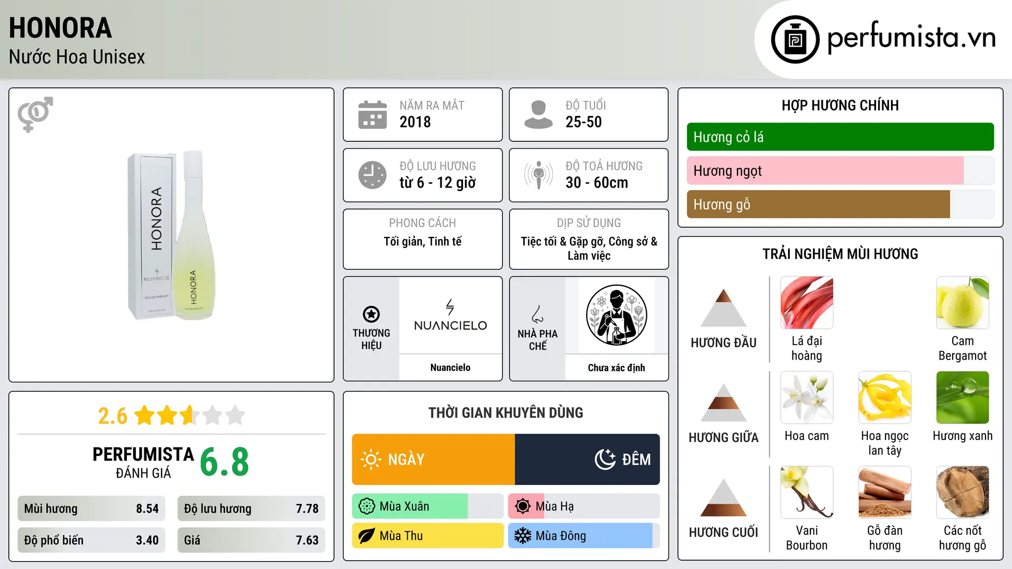
Task: Click the Mùa Đông season bar
Action: (584, 536)
